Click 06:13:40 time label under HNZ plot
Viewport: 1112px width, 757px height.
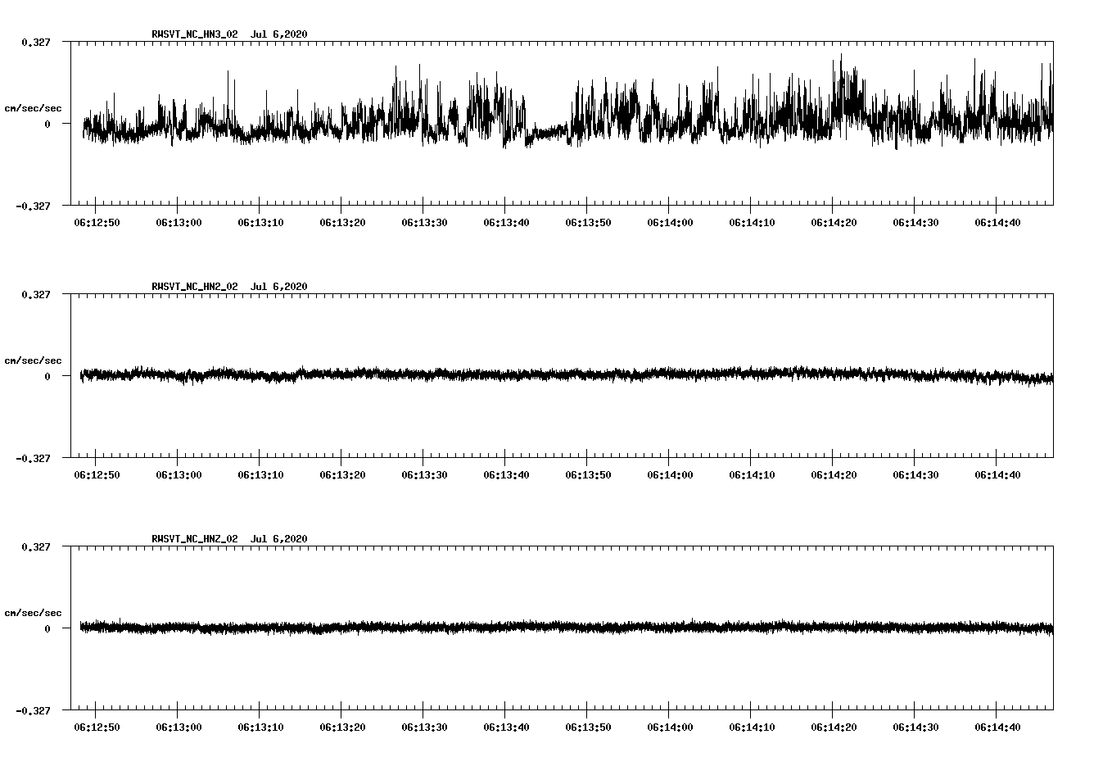tap(506, 728)
